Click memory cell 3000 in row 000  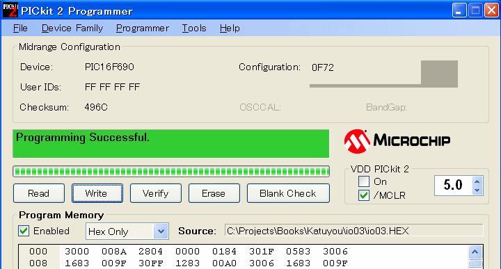pos(77,252)
